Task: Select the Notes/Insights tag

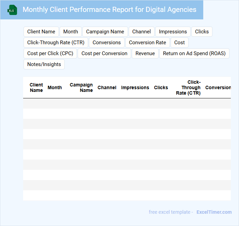Action: (44, 64)
